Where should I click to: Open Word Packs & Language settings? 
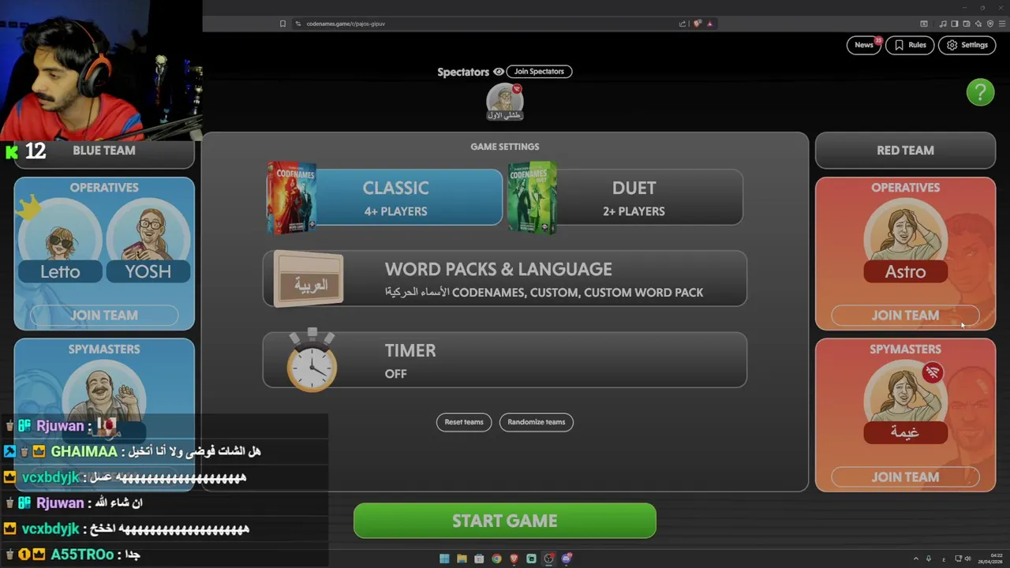[505, 278]
